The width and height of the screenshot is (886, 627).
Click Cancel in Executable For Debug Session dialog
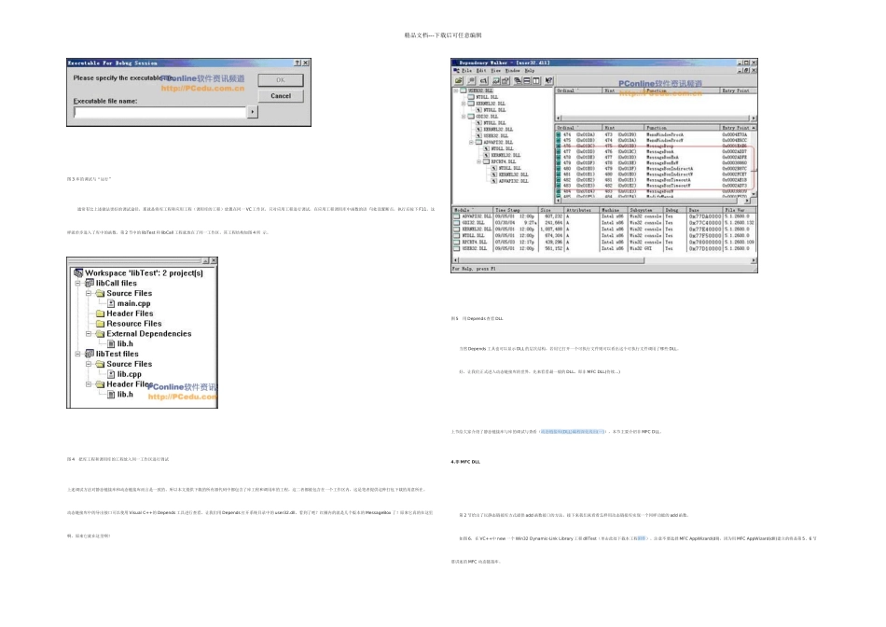tap(281, 96)
